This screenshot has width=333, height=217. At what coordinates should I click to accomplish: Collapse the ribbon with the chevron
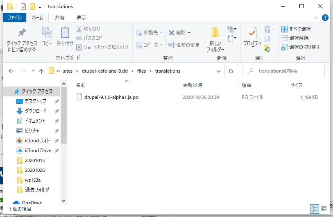[316, 18]
